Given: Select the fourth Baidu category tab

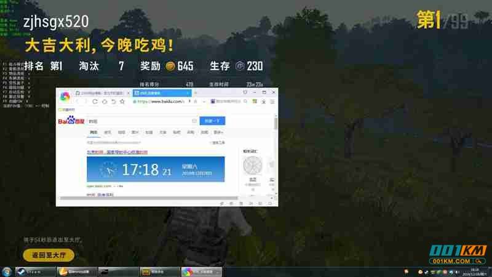Looking at the screenshot, I should [135, 132].
